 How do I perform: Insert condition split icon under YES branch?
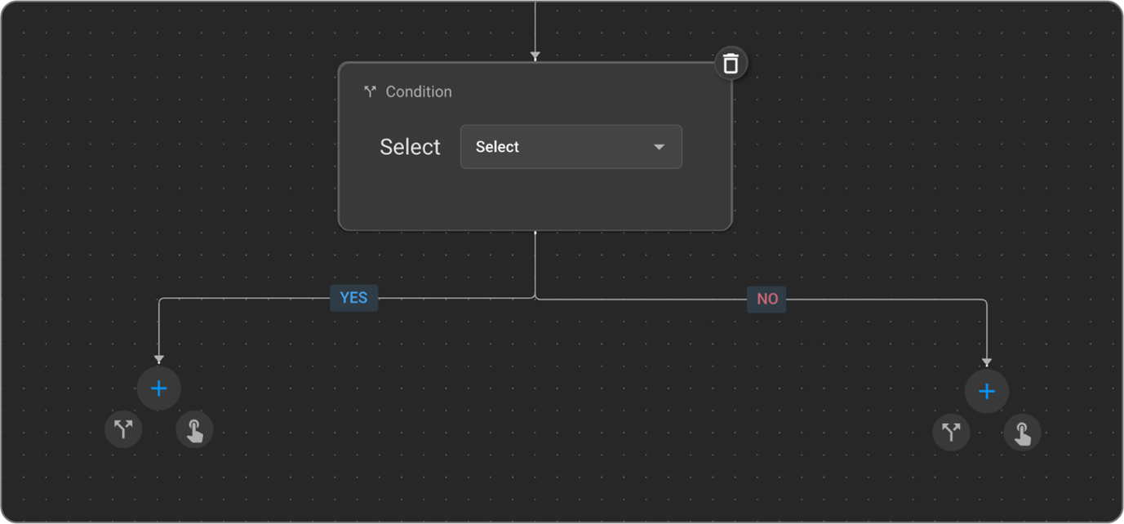[x=123, y=429]
